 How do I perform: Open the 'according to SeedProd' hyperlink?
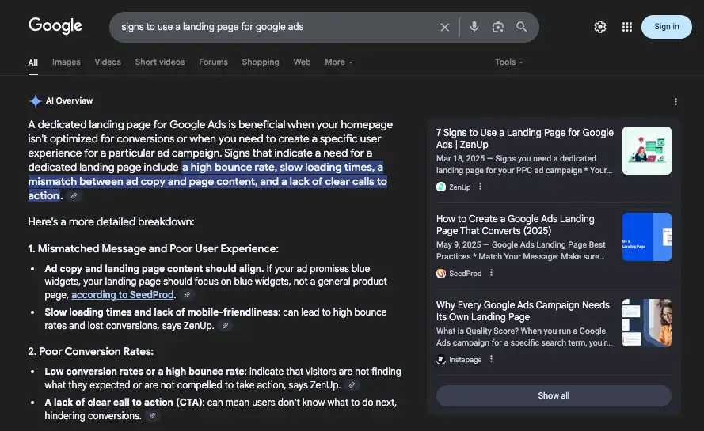click(123, 295)
